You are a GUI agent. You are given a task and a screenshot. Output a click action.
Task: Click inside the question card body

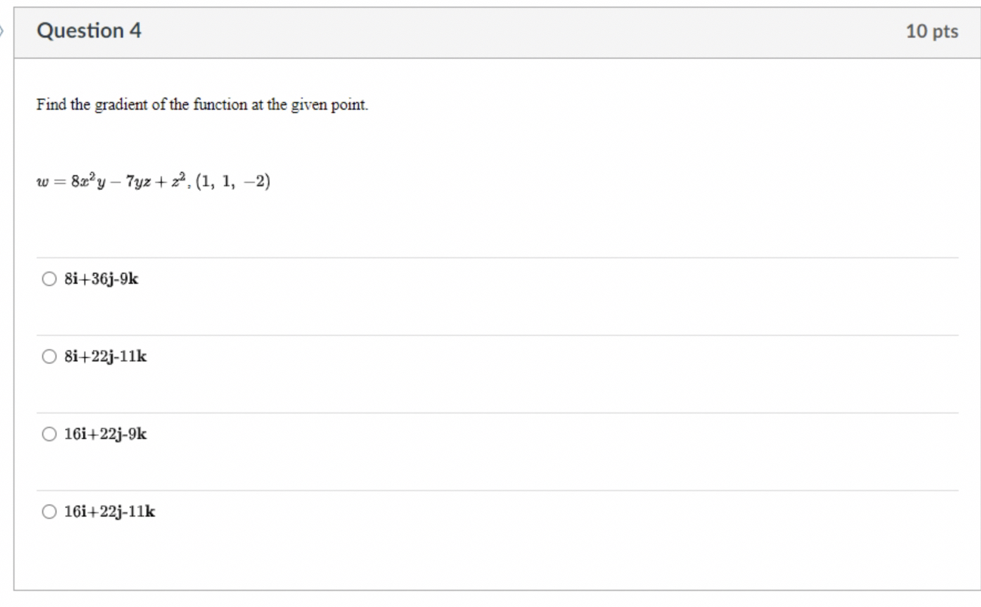pos(492,227)
